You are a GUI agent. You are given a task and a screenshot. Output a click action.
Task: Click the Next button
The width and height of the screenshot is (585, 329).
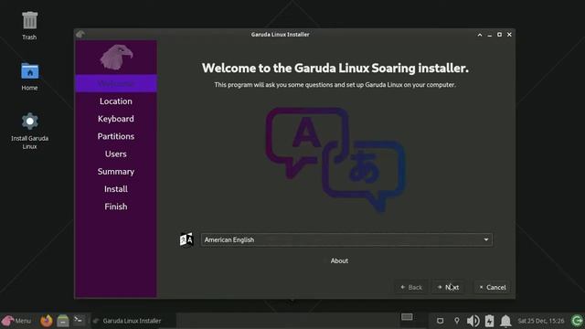pos(448,287)
